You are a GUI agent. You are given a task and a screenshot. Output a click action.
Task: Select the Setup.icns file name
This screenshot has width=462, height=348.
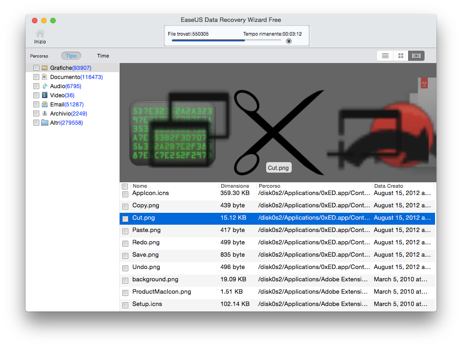coord(147,304)
